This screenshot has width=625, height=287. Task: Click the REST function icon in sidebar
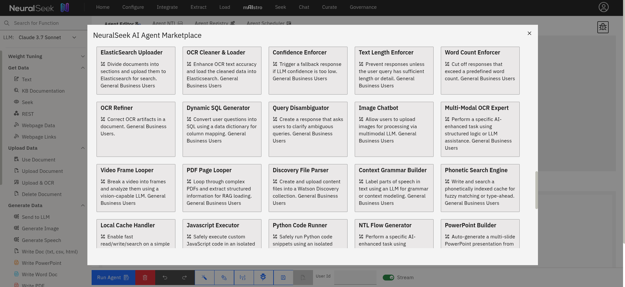click(x=16, y=113)
